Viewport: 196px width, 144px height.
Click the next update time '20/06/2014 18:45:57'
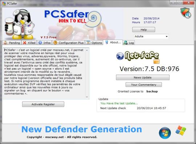151,108
